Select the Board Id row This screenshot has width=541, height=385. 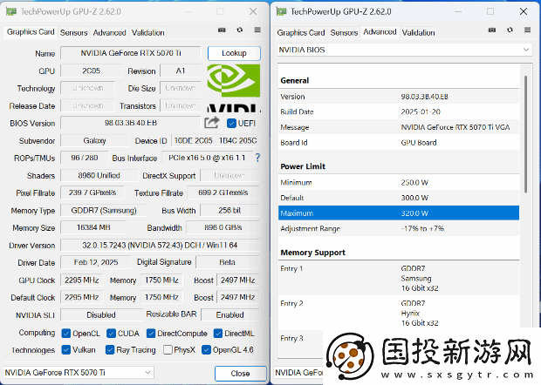pos(399,142)
